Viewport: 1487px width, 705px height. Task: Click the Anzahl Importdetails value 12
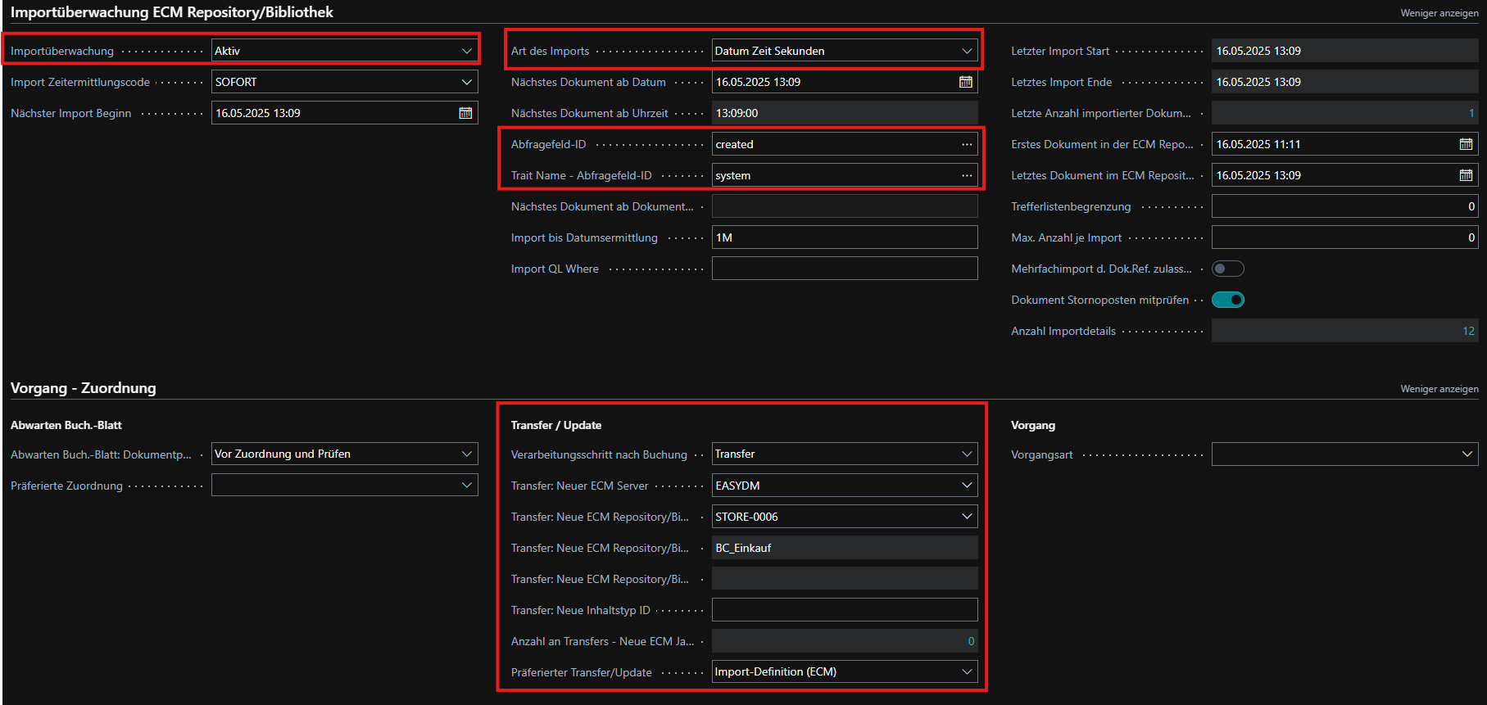1467,331
